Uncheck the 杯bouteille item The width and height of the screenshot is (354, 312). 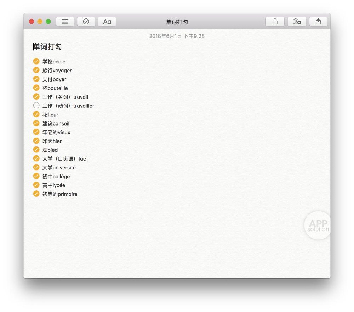pyautogui.click(x=36, y=88)
